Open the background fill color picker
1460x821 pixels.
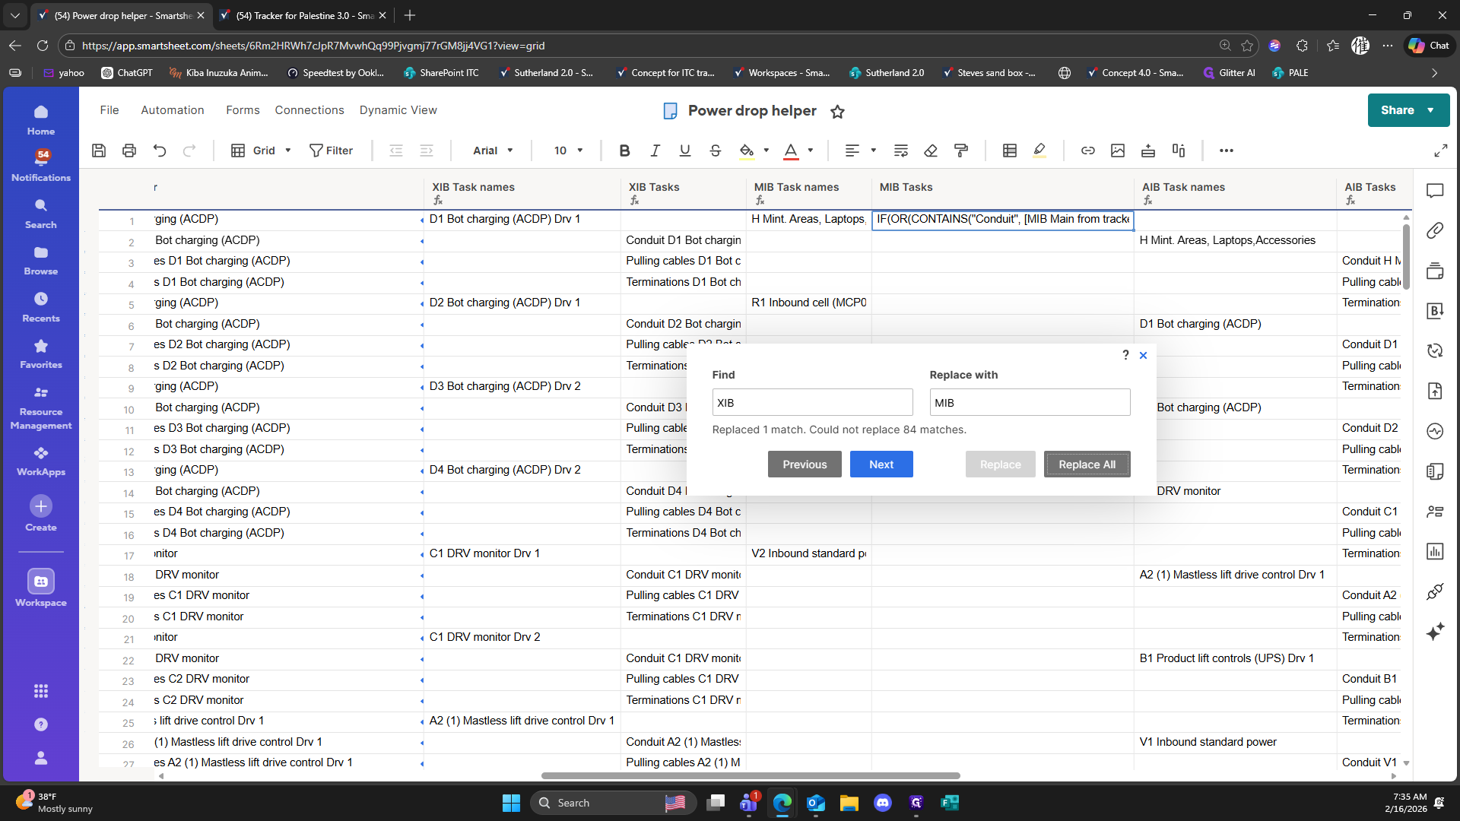tap(766, 151)
